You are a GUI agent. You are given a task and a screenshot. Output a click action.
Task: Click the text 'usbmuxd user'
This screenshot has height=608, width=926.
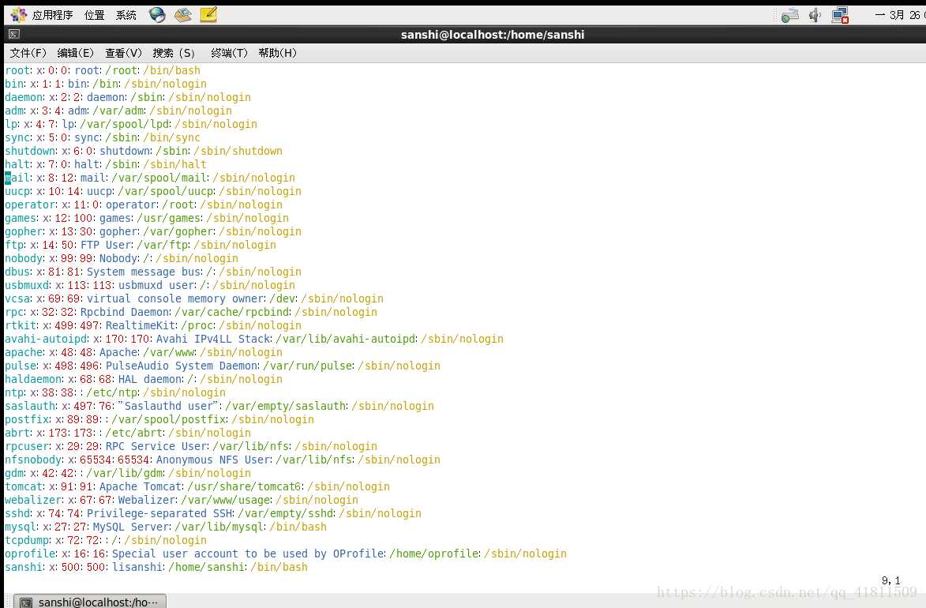click(x=156, y=285)
